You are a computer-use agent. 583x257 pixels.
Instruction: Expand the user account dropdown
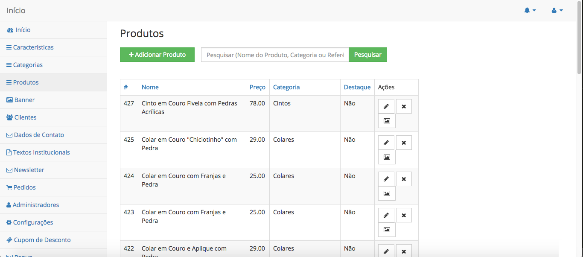557,10
